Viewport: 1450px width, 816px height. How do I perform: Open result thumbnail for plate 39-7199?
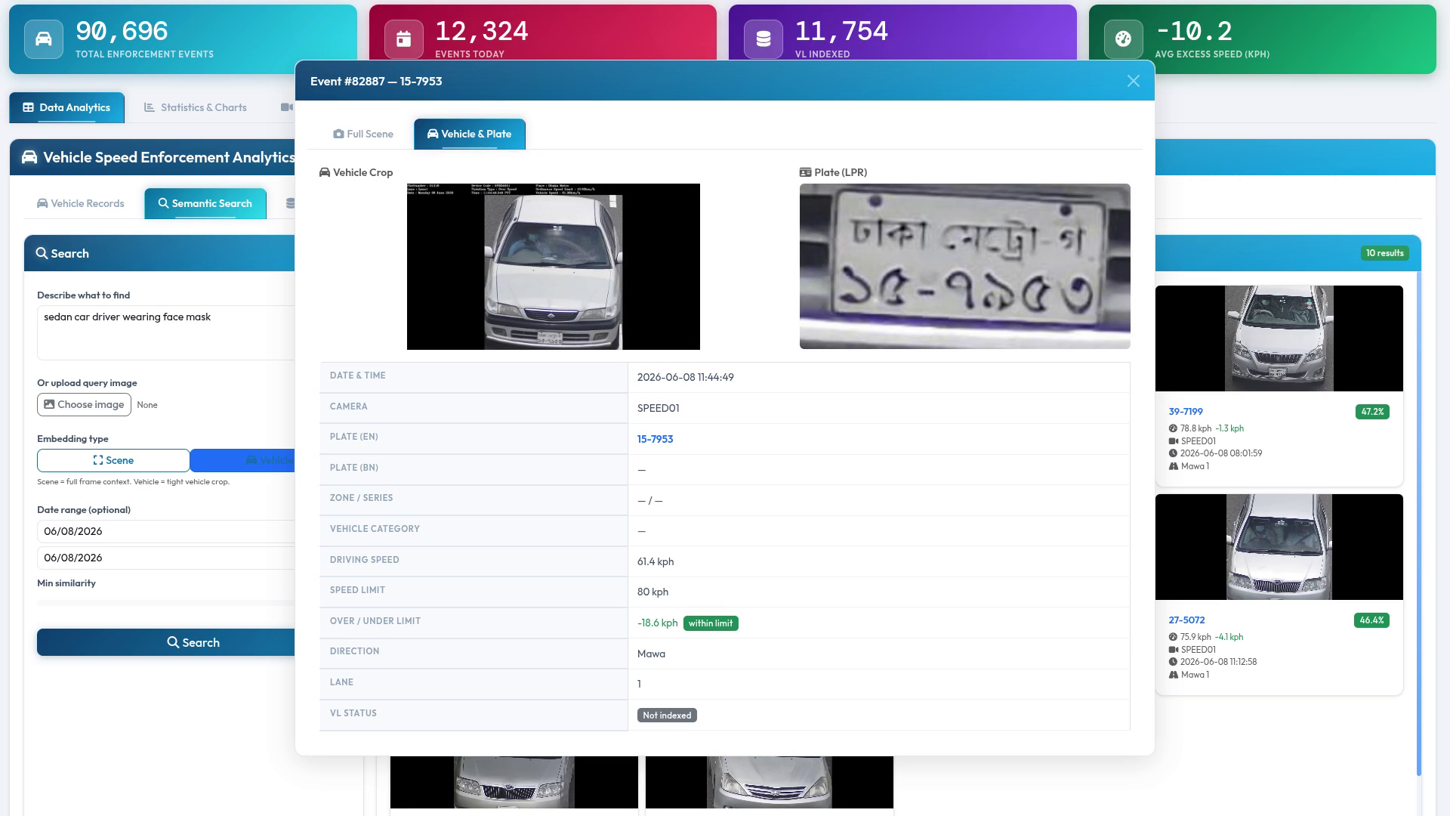(1279, 338)
